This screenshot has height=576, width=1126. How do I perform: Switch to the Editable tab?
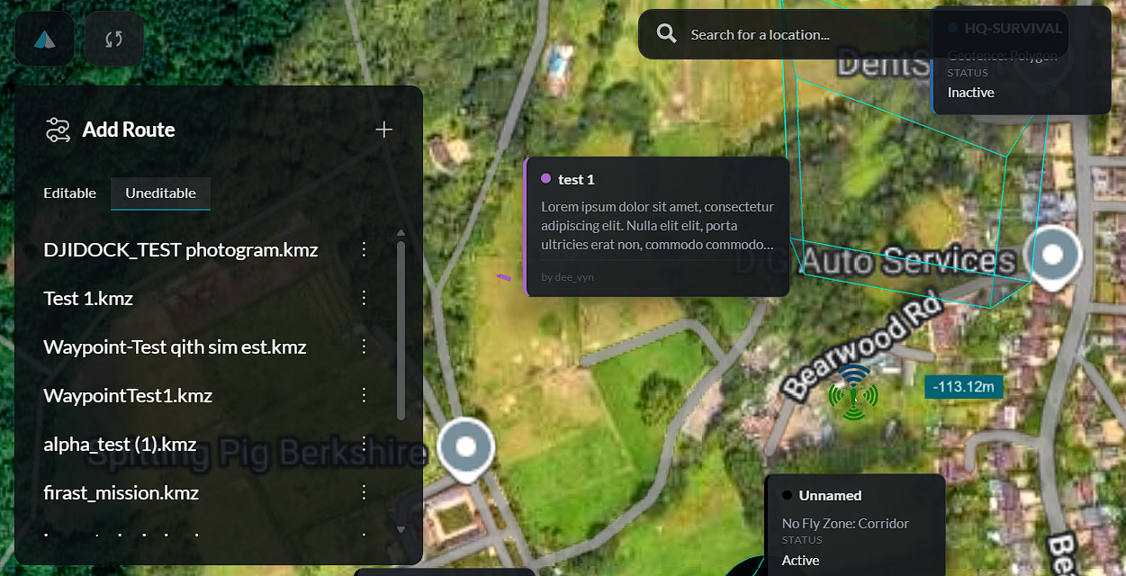pyautogui.click(x=70, y=193)
